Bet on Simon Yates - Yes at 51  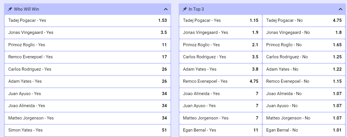[x=88, y=130]
